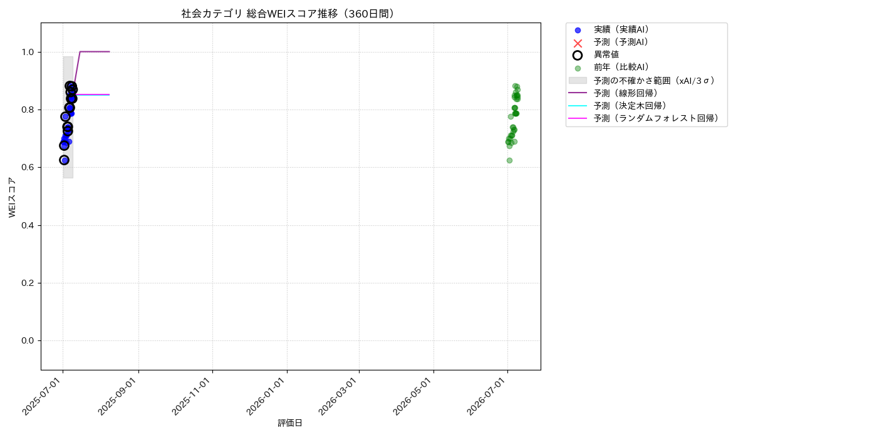877x438 pixels.
Task: Click the x-axis label 評価日
Action: [x=290, y=423]
